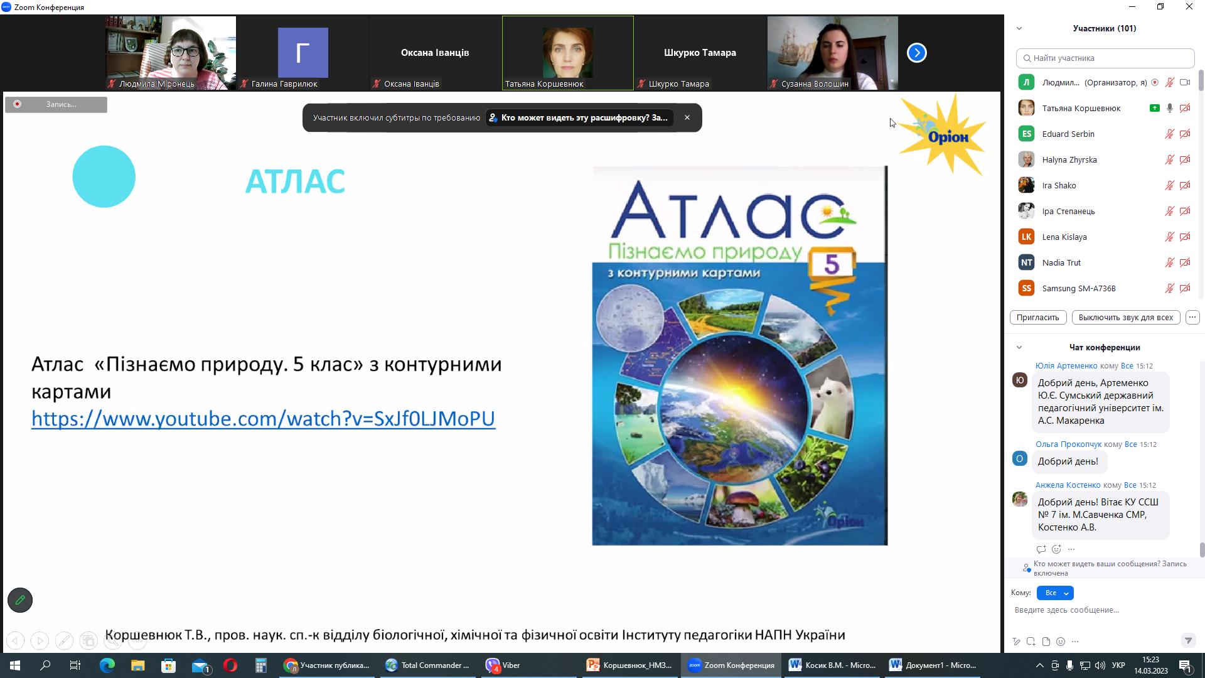The image size is (1205, 678).
Task: Click the chat screenshot capture icon
Action: [x=1031, y=642]
